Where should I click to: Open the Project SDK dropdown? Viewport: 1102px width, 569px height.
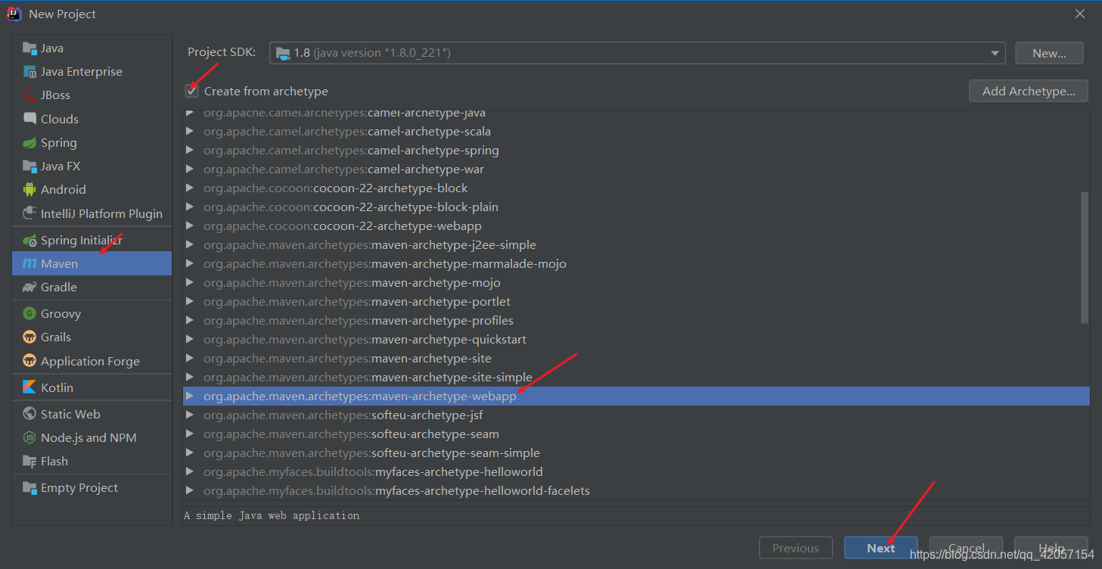[995, 53]
